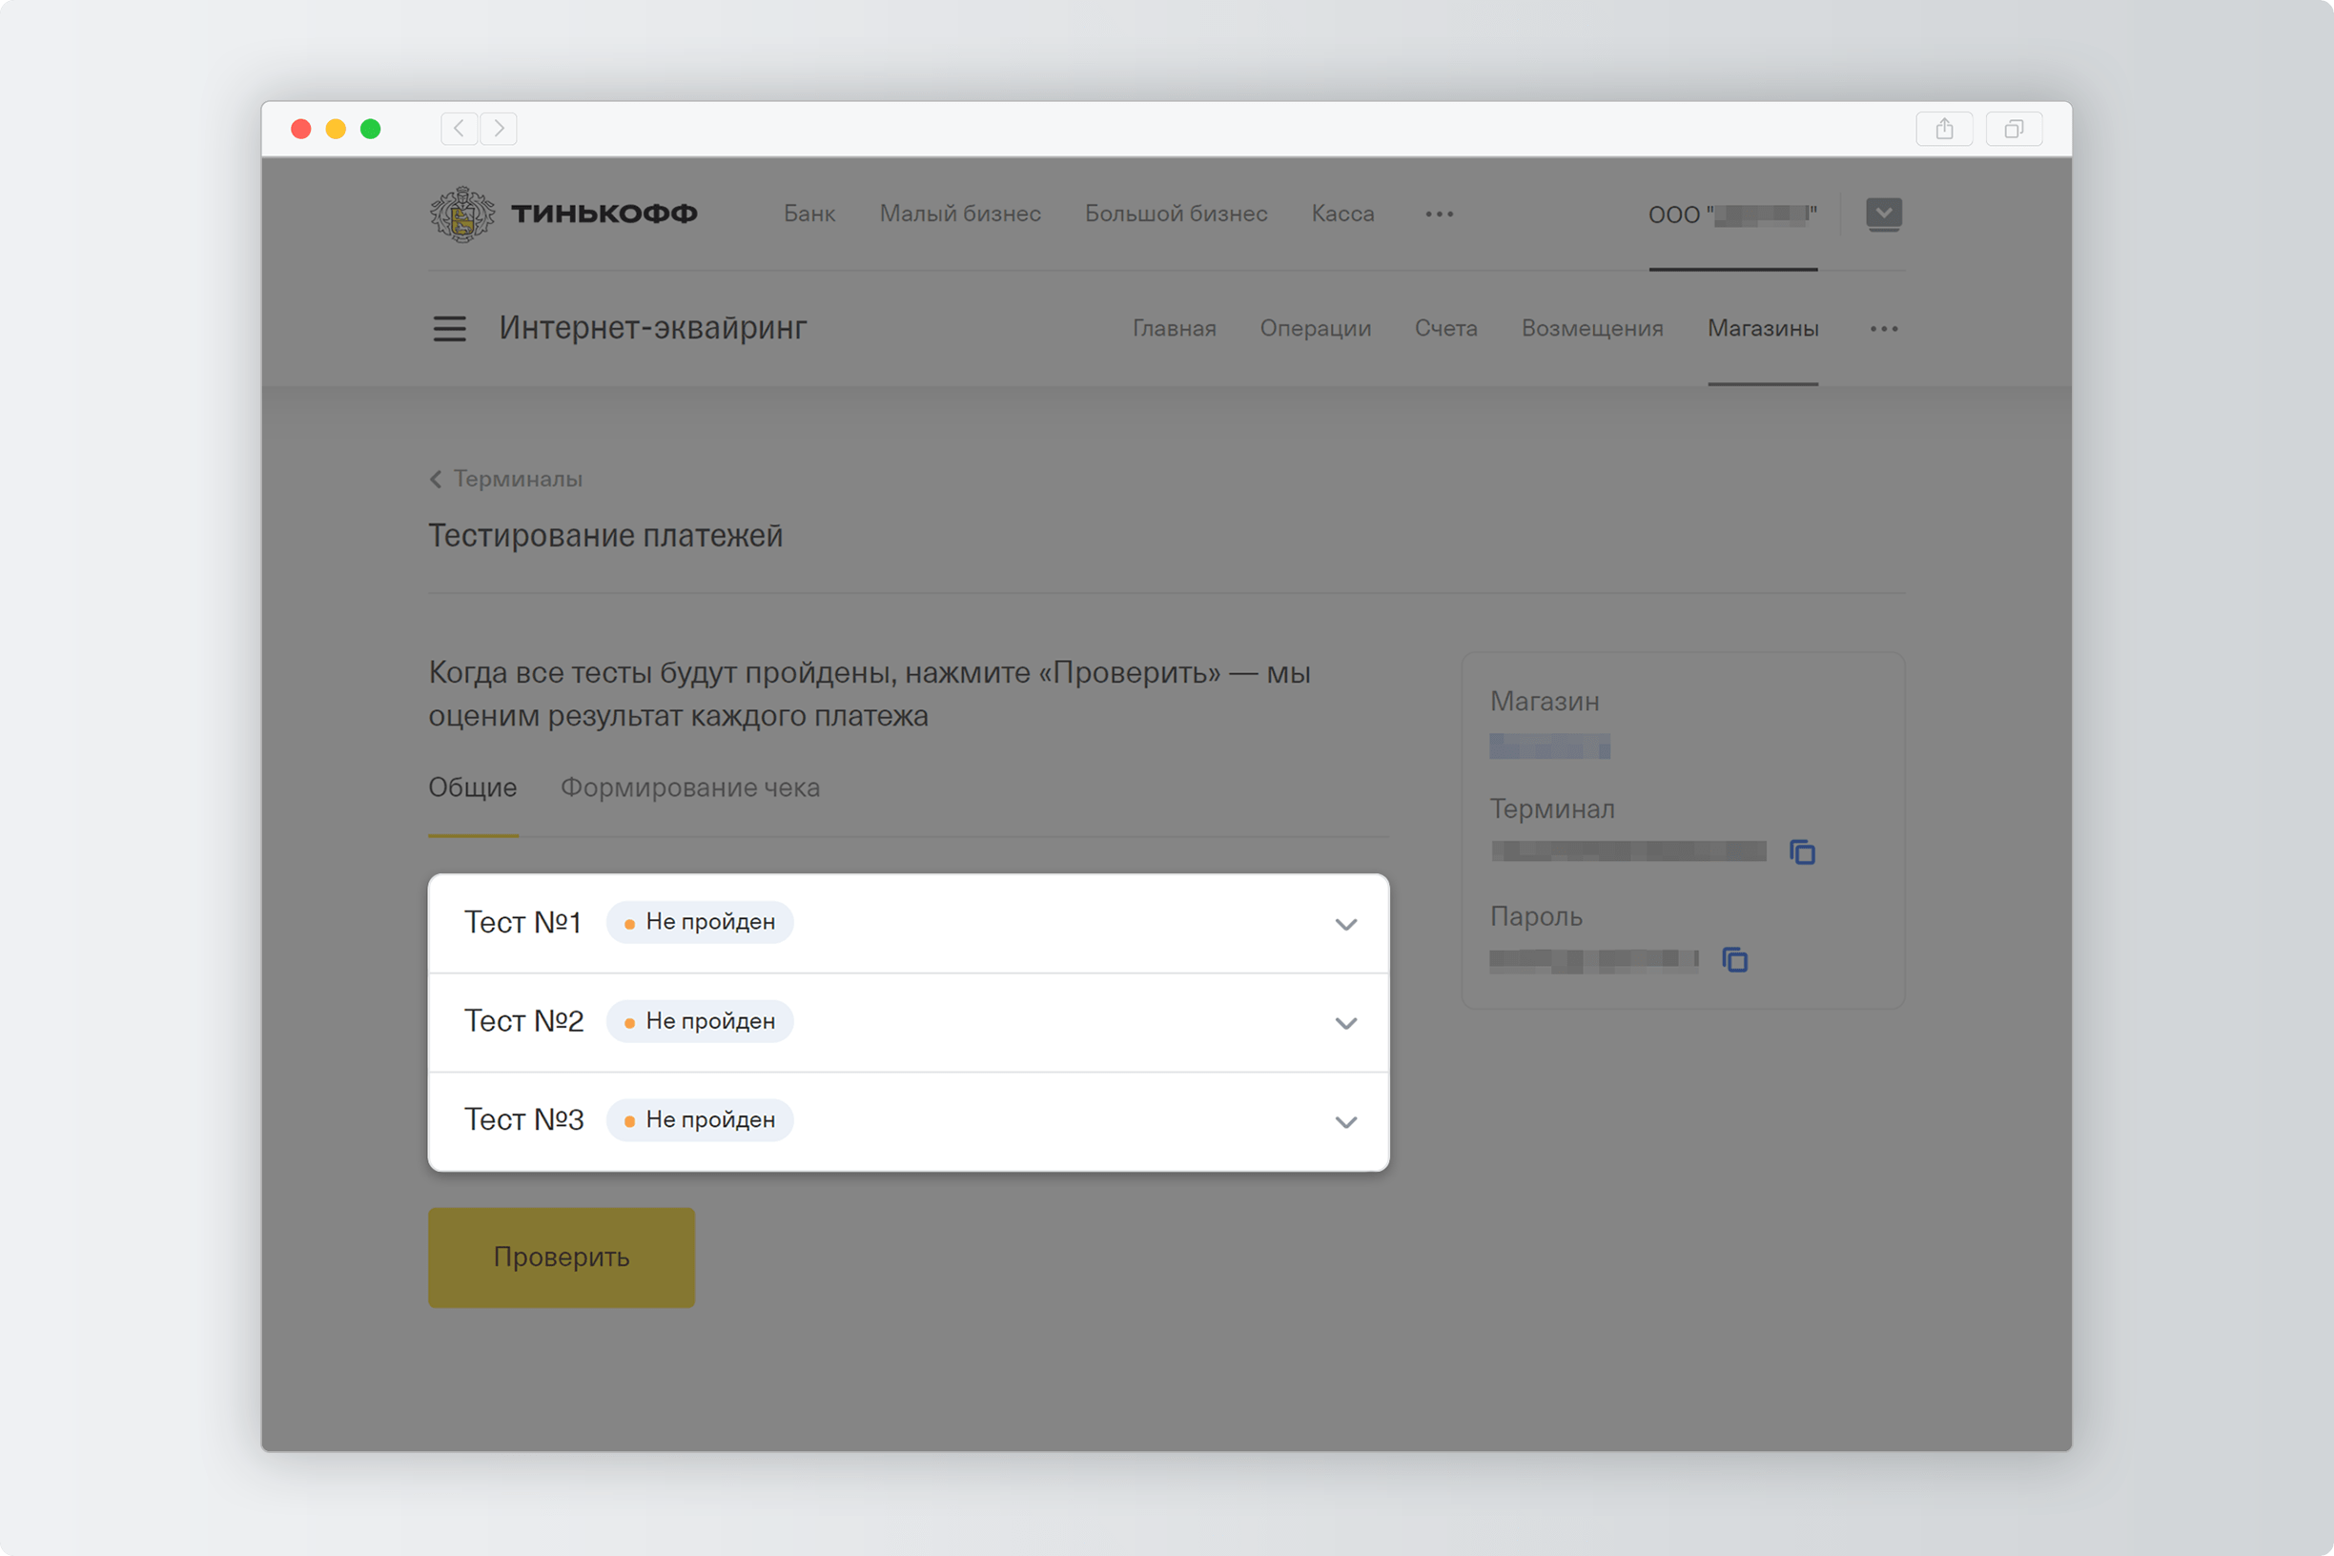Viewport: 2334px width, 1556px height.
Task: Open the Малый бизнес menu item
Action: click(959, 214)
